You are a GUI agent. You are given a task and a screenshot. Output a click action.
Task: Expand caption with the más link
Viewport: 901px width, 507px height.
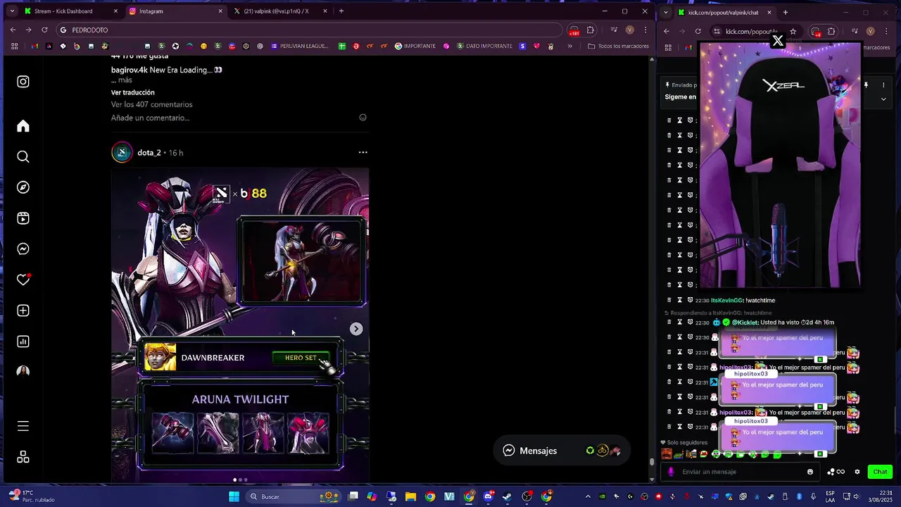tap(125, 80)
